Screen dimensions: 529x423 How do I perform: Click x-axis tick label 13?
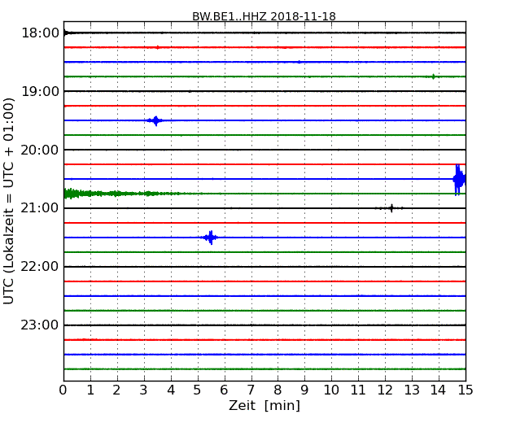pyautogui.click(x=412, y=390)
